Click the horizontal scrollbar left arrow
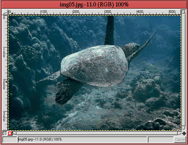 [14, 133]
